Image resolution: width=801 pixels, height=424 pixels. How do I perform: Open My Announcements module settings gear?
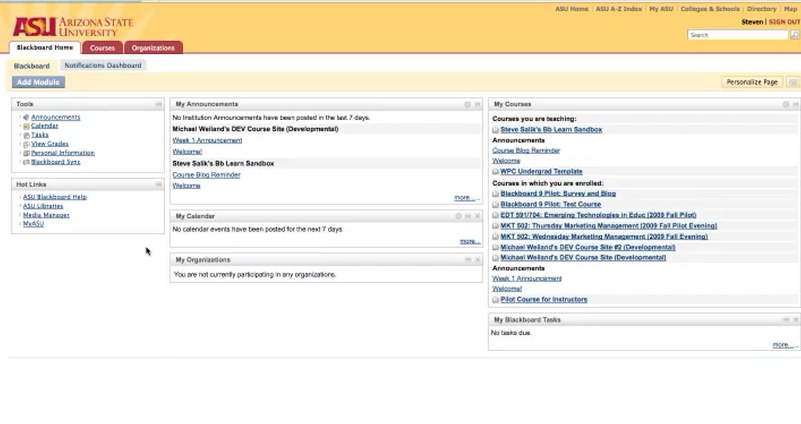click(x=467, y=104)
